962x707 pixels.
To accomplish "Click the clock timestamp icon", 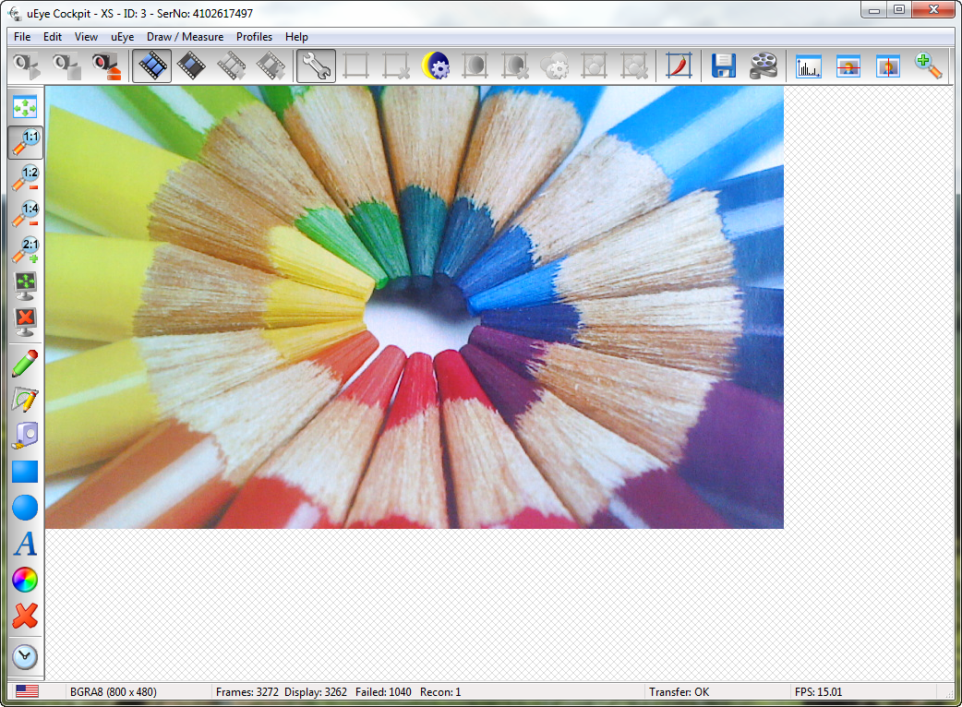I will [x=25, y=656].
